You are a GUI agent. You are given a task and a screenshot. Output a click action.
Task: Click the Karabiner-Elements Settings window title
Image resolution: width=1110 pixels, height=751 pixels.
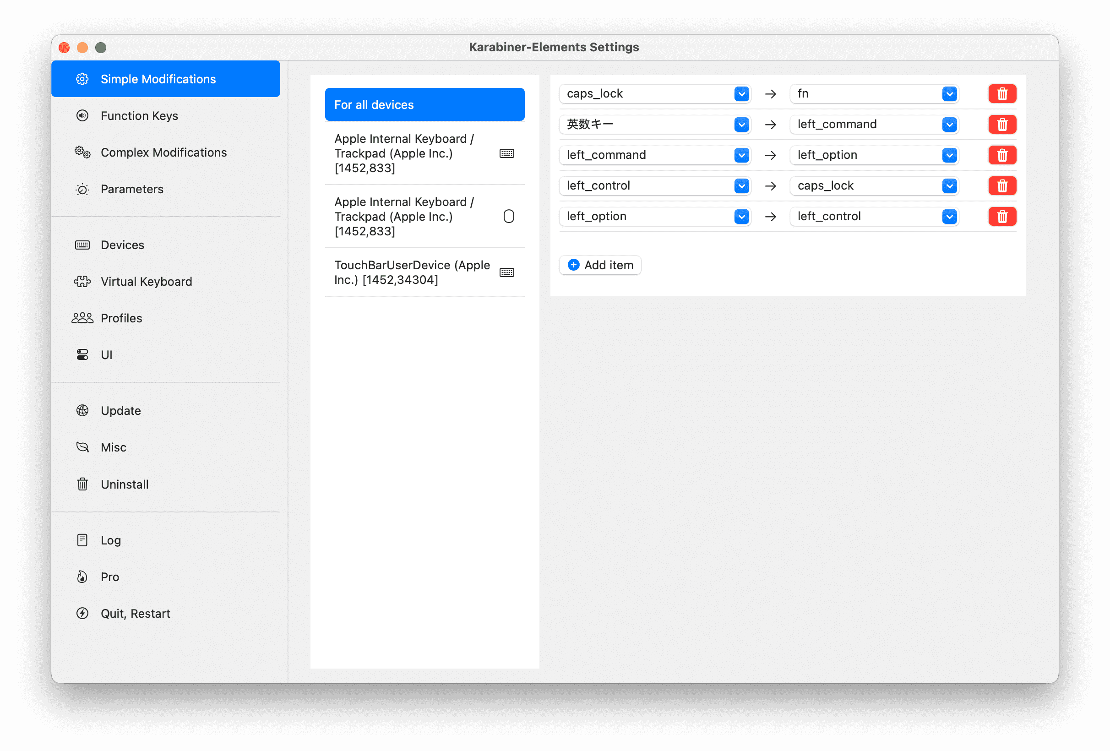[x=554, y=47]
